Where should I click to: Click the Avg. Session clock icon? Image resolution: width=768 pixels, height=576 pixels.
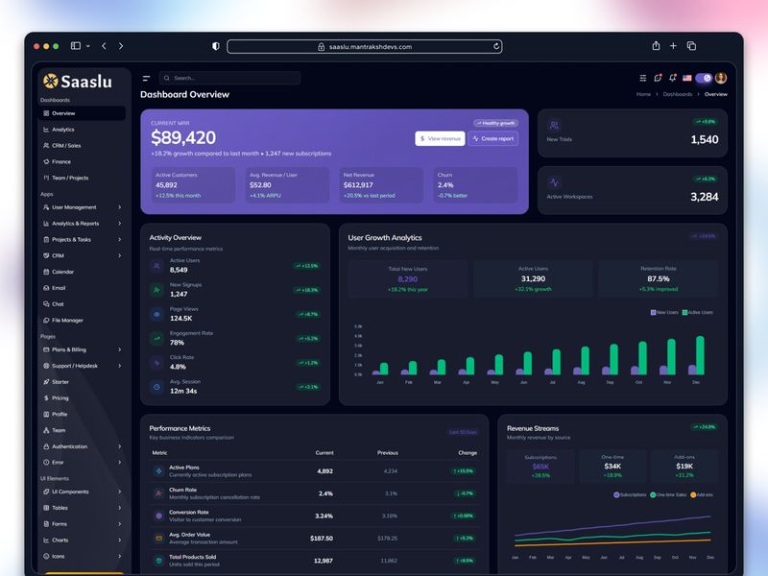tap(156, 387)
